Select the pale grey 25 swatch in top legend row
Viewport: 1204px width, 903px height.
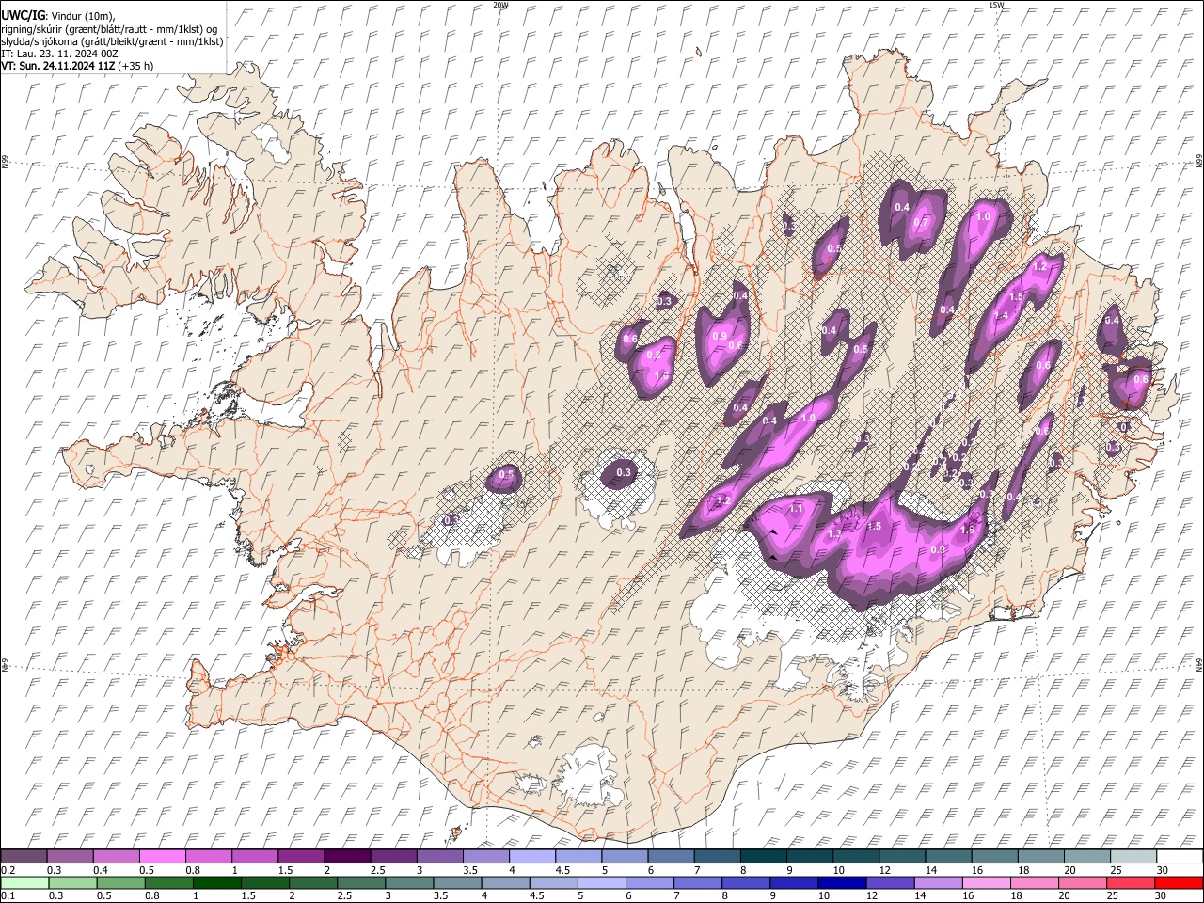pos(1134,856)
